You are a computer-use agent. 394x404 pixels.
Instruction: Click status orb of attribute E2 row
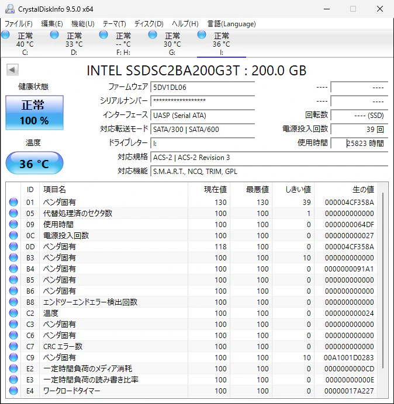click(13, 368)
